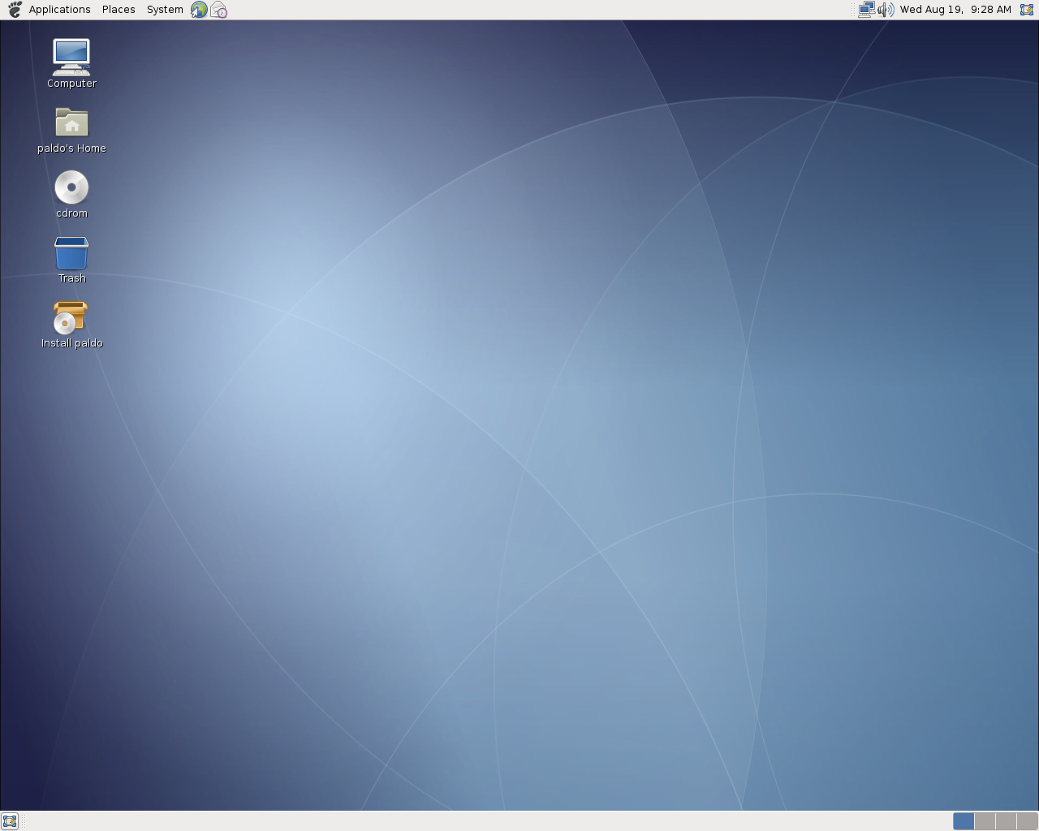This screenshot has width=1039, height=831.
Task: Click the GNOME foot logo
Action: [x=15, y=10]
